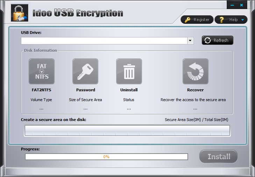Click the Recover circular arrow icon
Viewport: 255px width, 177px height.
[x=196, y=71]
